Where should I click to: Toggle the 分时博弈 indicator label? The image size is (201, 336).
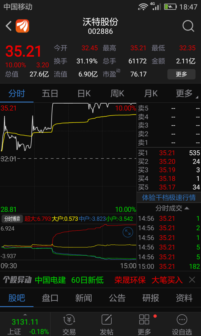tap(12, 219)
